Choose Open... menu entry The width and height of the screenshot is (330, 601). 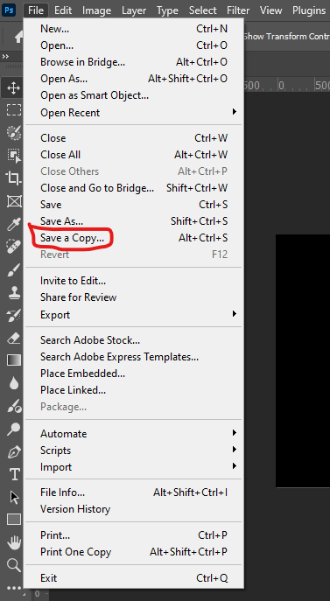134,45
